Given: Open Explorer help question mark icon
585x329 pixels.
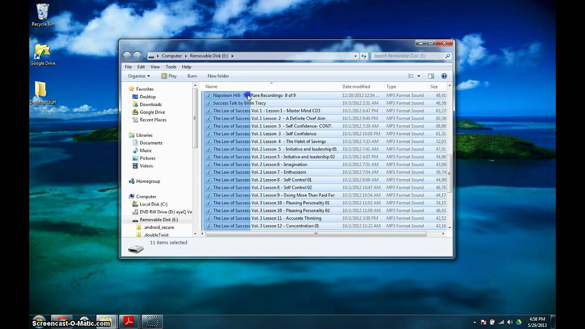Looking at the screenshot, I should [444, 76].
